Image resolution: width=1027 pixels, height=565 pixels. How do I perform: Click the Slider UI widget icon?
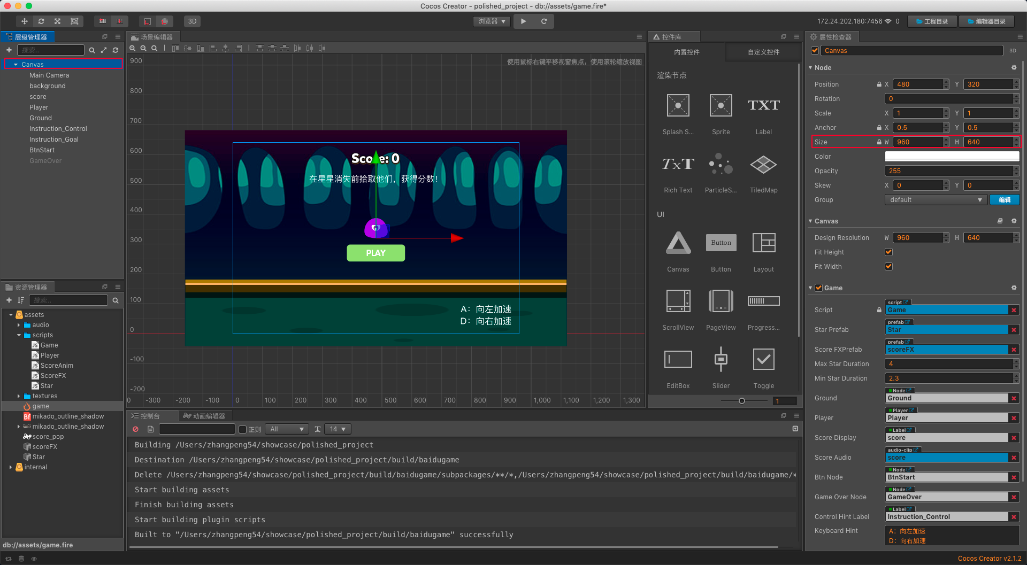(x=721, y=359)
